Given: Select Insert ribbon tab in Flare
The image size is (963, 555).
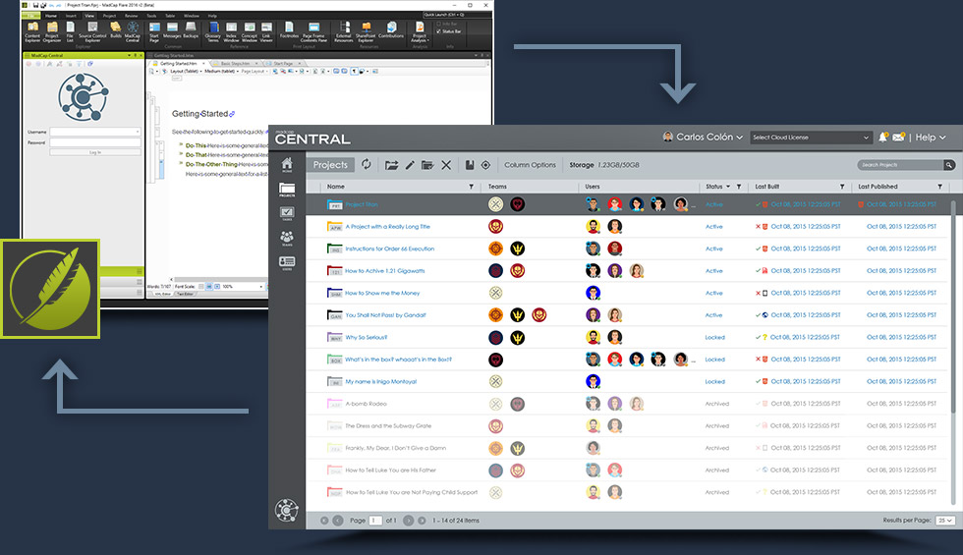Looking at the screenshot, I should (x=71, y=16).
